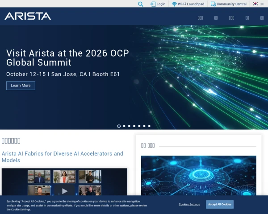Open the first main navigation menu item
Image resolution: width=268 pixels, height=214 pixels.
200,18
